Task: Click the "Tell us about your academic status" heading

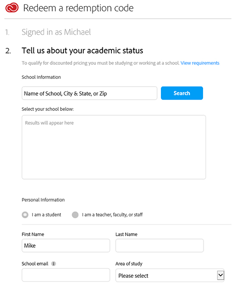Action: (x=82, y=50)
